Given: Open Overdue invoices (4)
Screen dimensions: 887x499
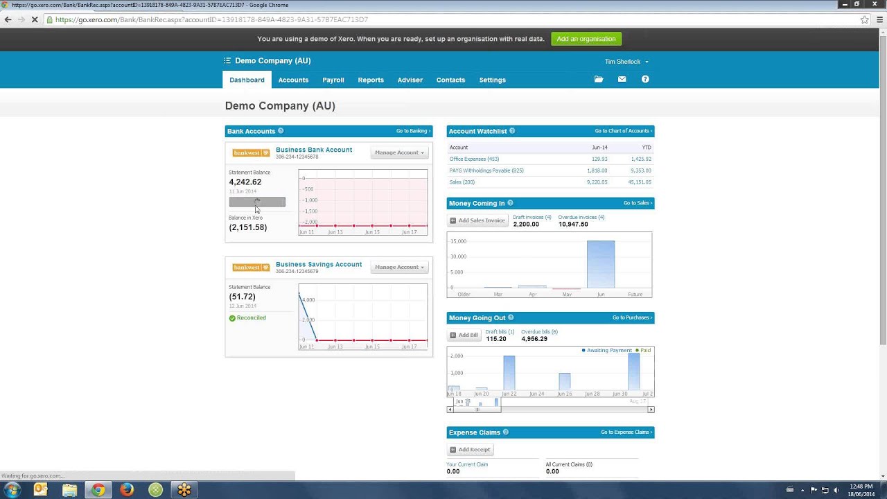Looking at the screenshot, I should pyautogui.click(x=581, y=218).
